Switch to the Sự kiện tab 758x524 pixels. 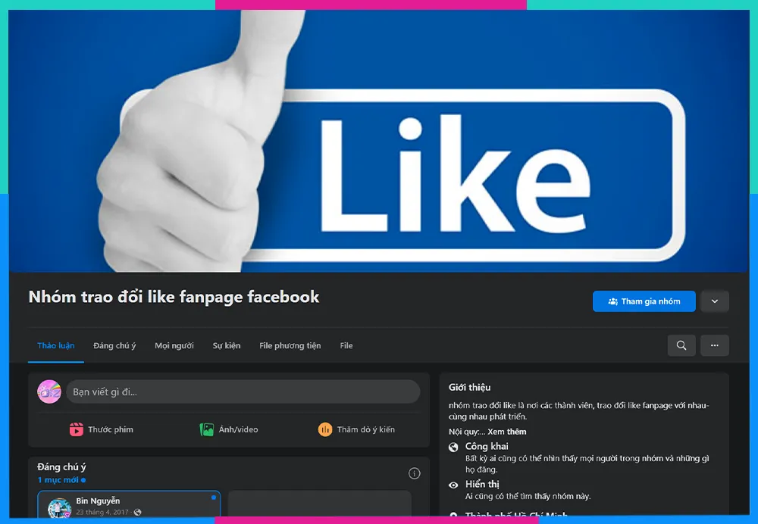click(x=226, y=346)
